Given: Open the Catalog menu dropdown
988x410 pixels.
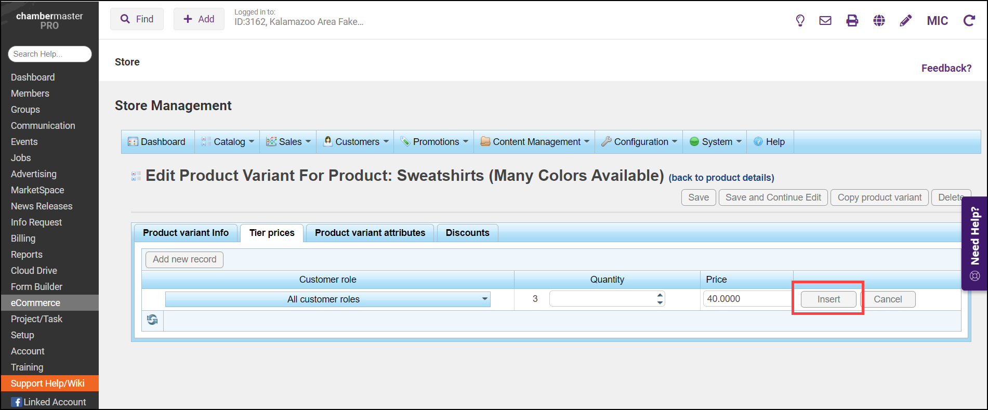Looking at the screenshot, I should click(x=229, y=142).
